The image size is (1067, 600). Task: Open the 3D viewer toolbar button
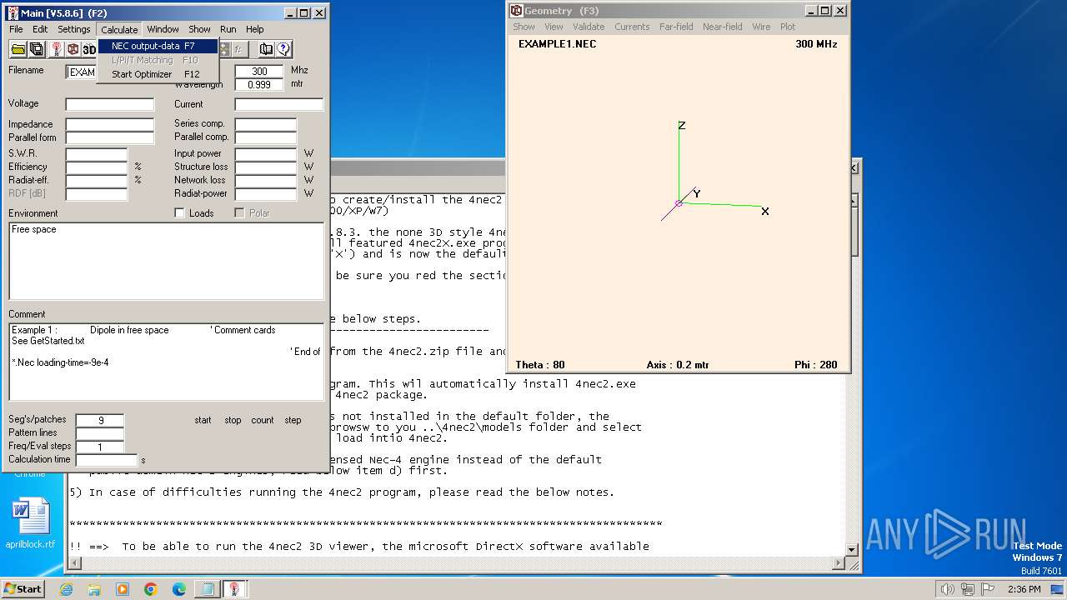[89, 49]
